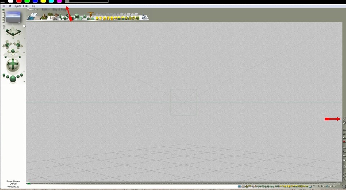Pick the magenta marker color
This screenshot has height=190, width=346.
[x=59, y=1]
